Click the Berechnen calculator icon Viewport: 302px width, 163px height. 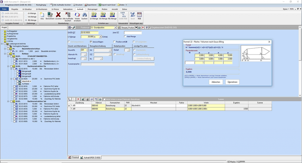(50, 15)
